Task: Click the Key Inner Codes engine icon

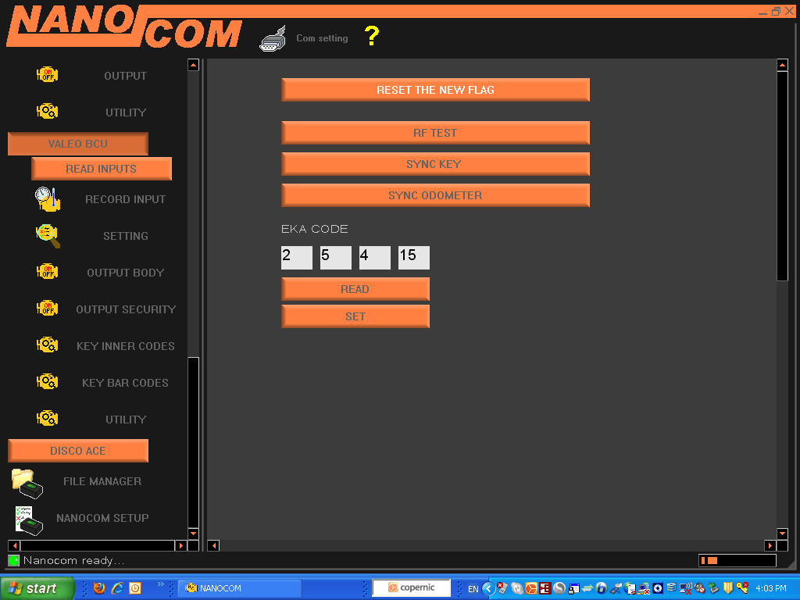Action: (x=48, y=345)
